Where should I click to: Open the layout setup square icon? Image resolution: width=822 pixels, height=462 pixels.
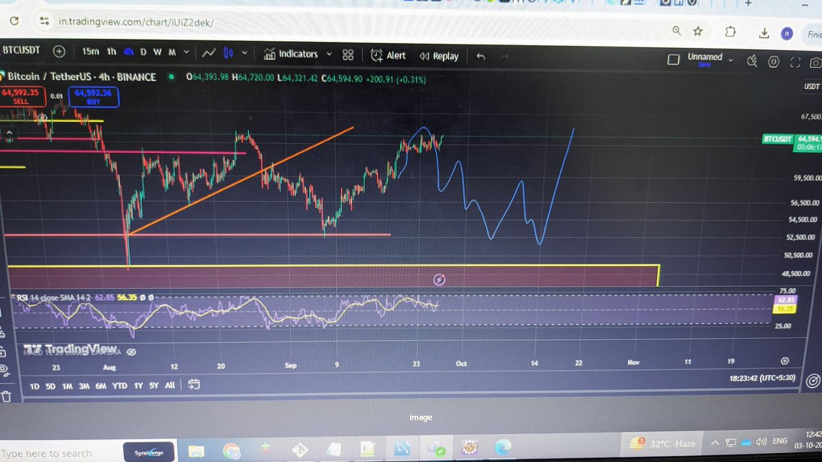pos(674,59)
